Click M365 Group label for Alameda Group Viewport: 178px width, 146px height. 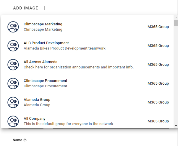pyautogui.click(x=158, y=102)
